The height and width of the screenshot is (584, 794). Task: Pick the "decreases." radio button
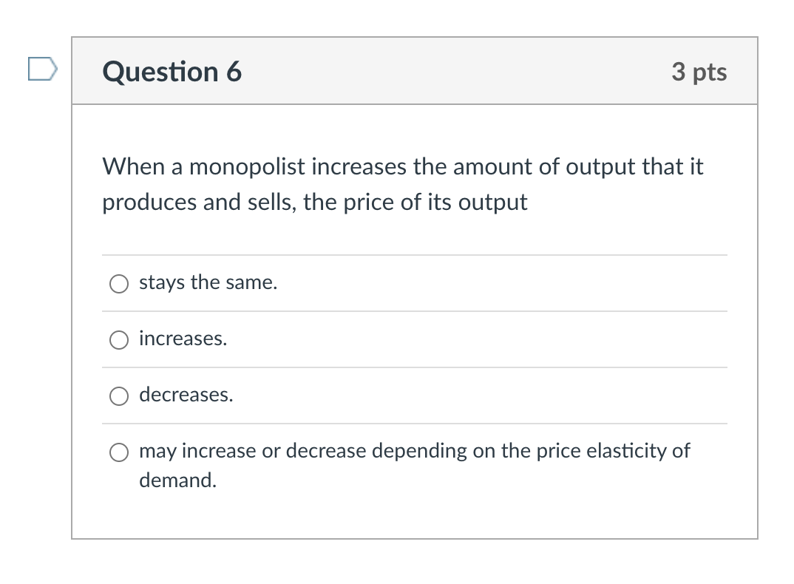[118, 396]
